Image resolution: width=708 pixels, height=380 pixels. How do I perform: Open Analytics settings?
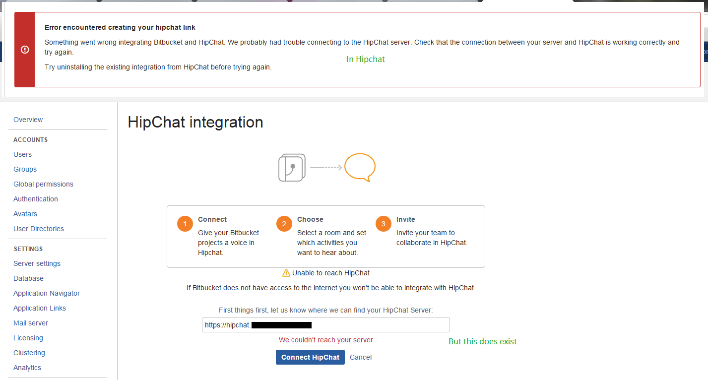coord(27,368)
